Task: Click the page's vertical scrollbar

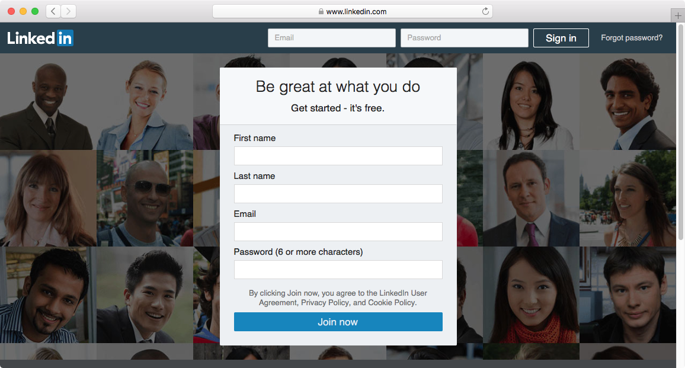Action: click(x=680, y=131)
